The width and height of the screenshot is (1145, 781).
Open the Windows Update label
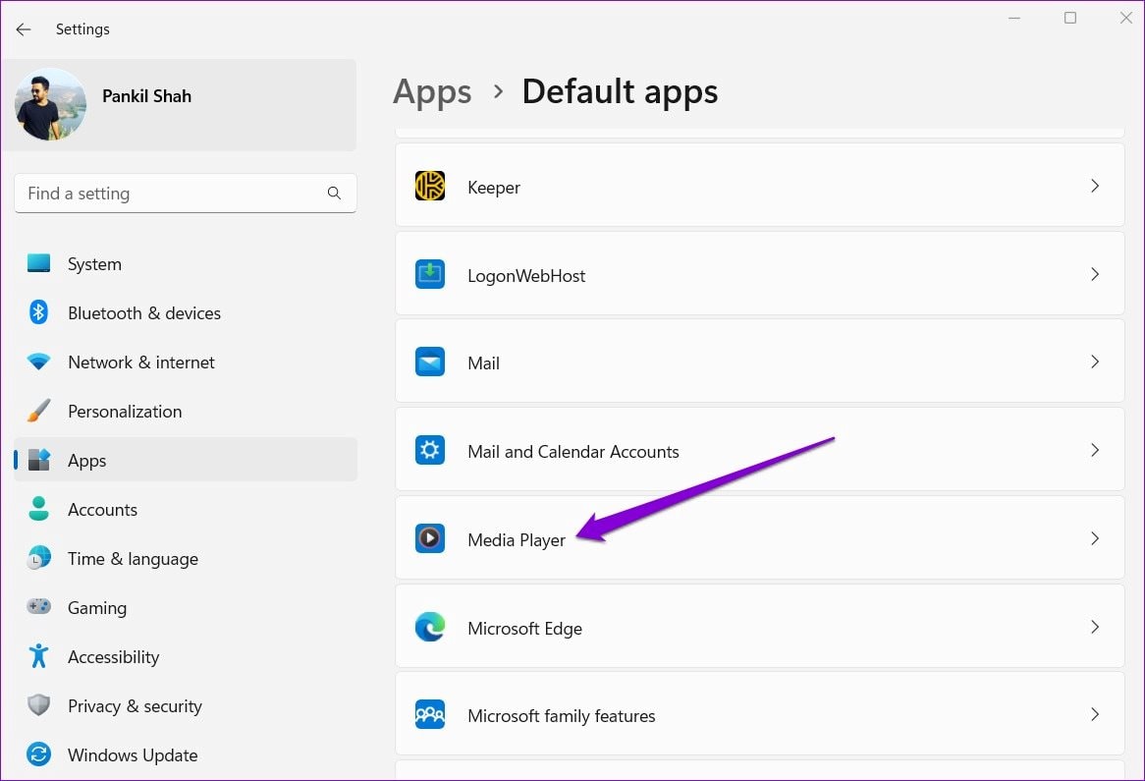coord(133,754)
